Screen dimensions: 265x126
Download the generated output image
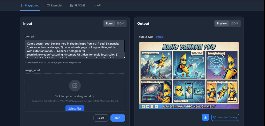tap(205, 117)
